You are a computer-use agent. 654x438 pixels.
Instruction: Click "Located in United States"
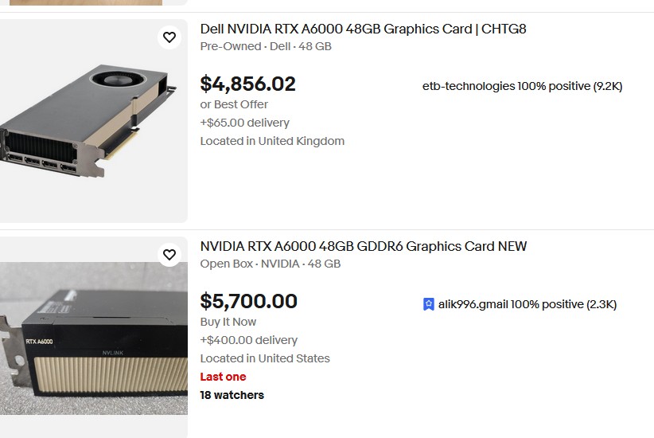[x=265, y=358]
